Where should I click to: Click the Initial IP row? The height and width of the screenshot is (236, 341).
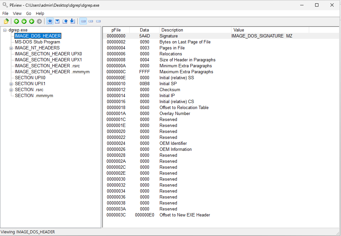pyautogui.click(x=221, y=95)
